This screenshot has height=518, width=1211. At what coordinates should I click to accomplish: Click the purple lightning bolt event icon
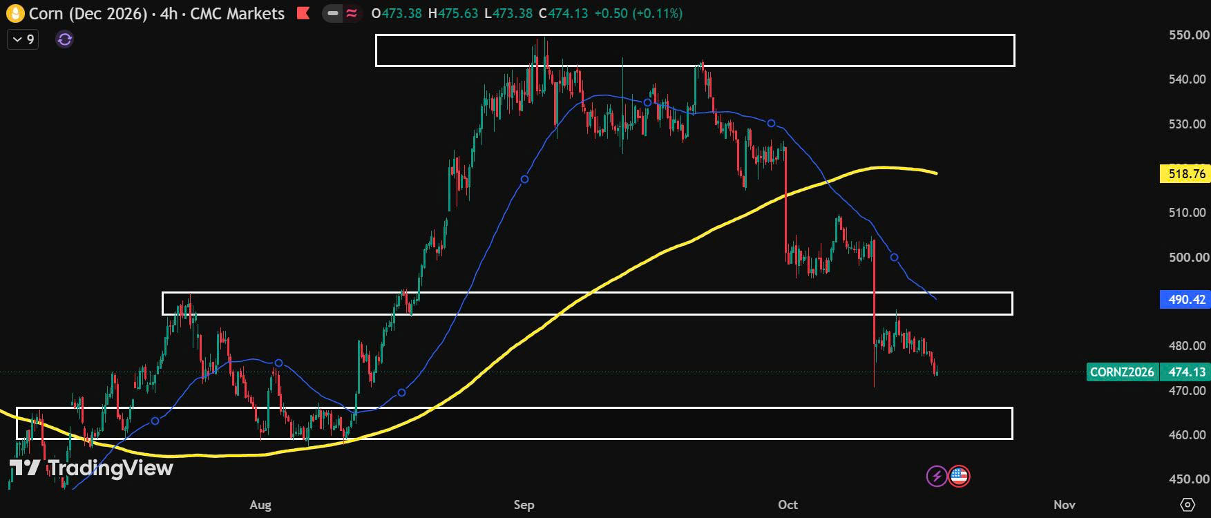point(936,476)
